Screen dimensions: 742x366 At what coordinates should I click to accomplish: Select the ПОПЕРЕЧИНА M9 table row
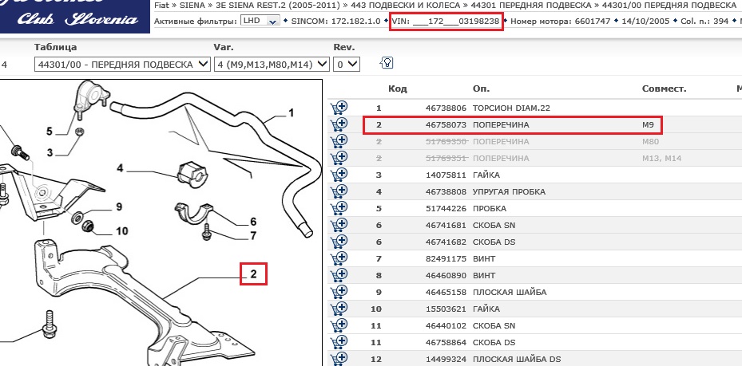pyautogui.click(x=513, y=125)
